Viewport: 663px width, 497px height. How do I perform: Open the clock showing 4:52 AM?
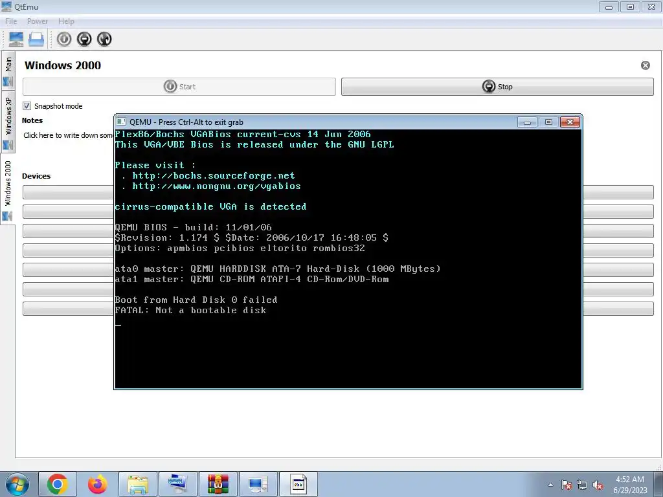[x=630, y=485]
